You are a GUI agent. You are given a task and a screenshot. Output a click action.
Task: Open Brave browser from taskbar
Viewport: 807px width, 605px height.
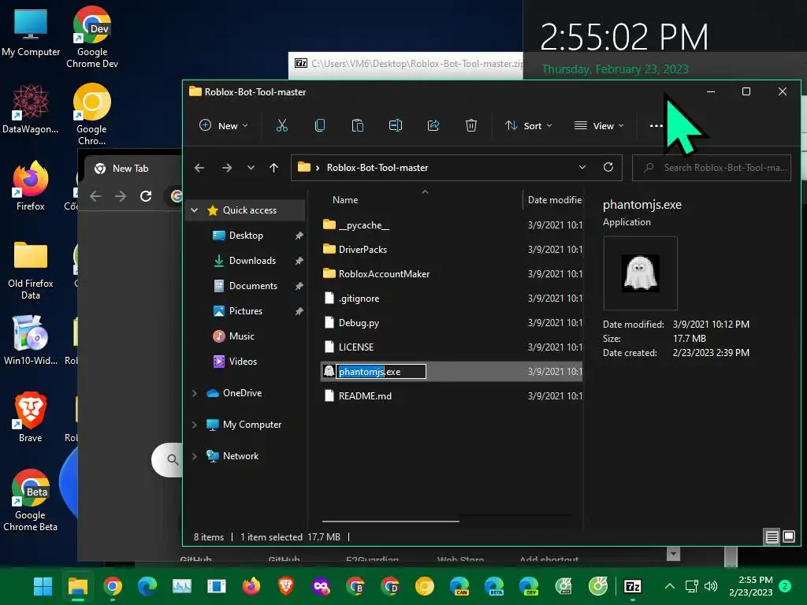285,586
